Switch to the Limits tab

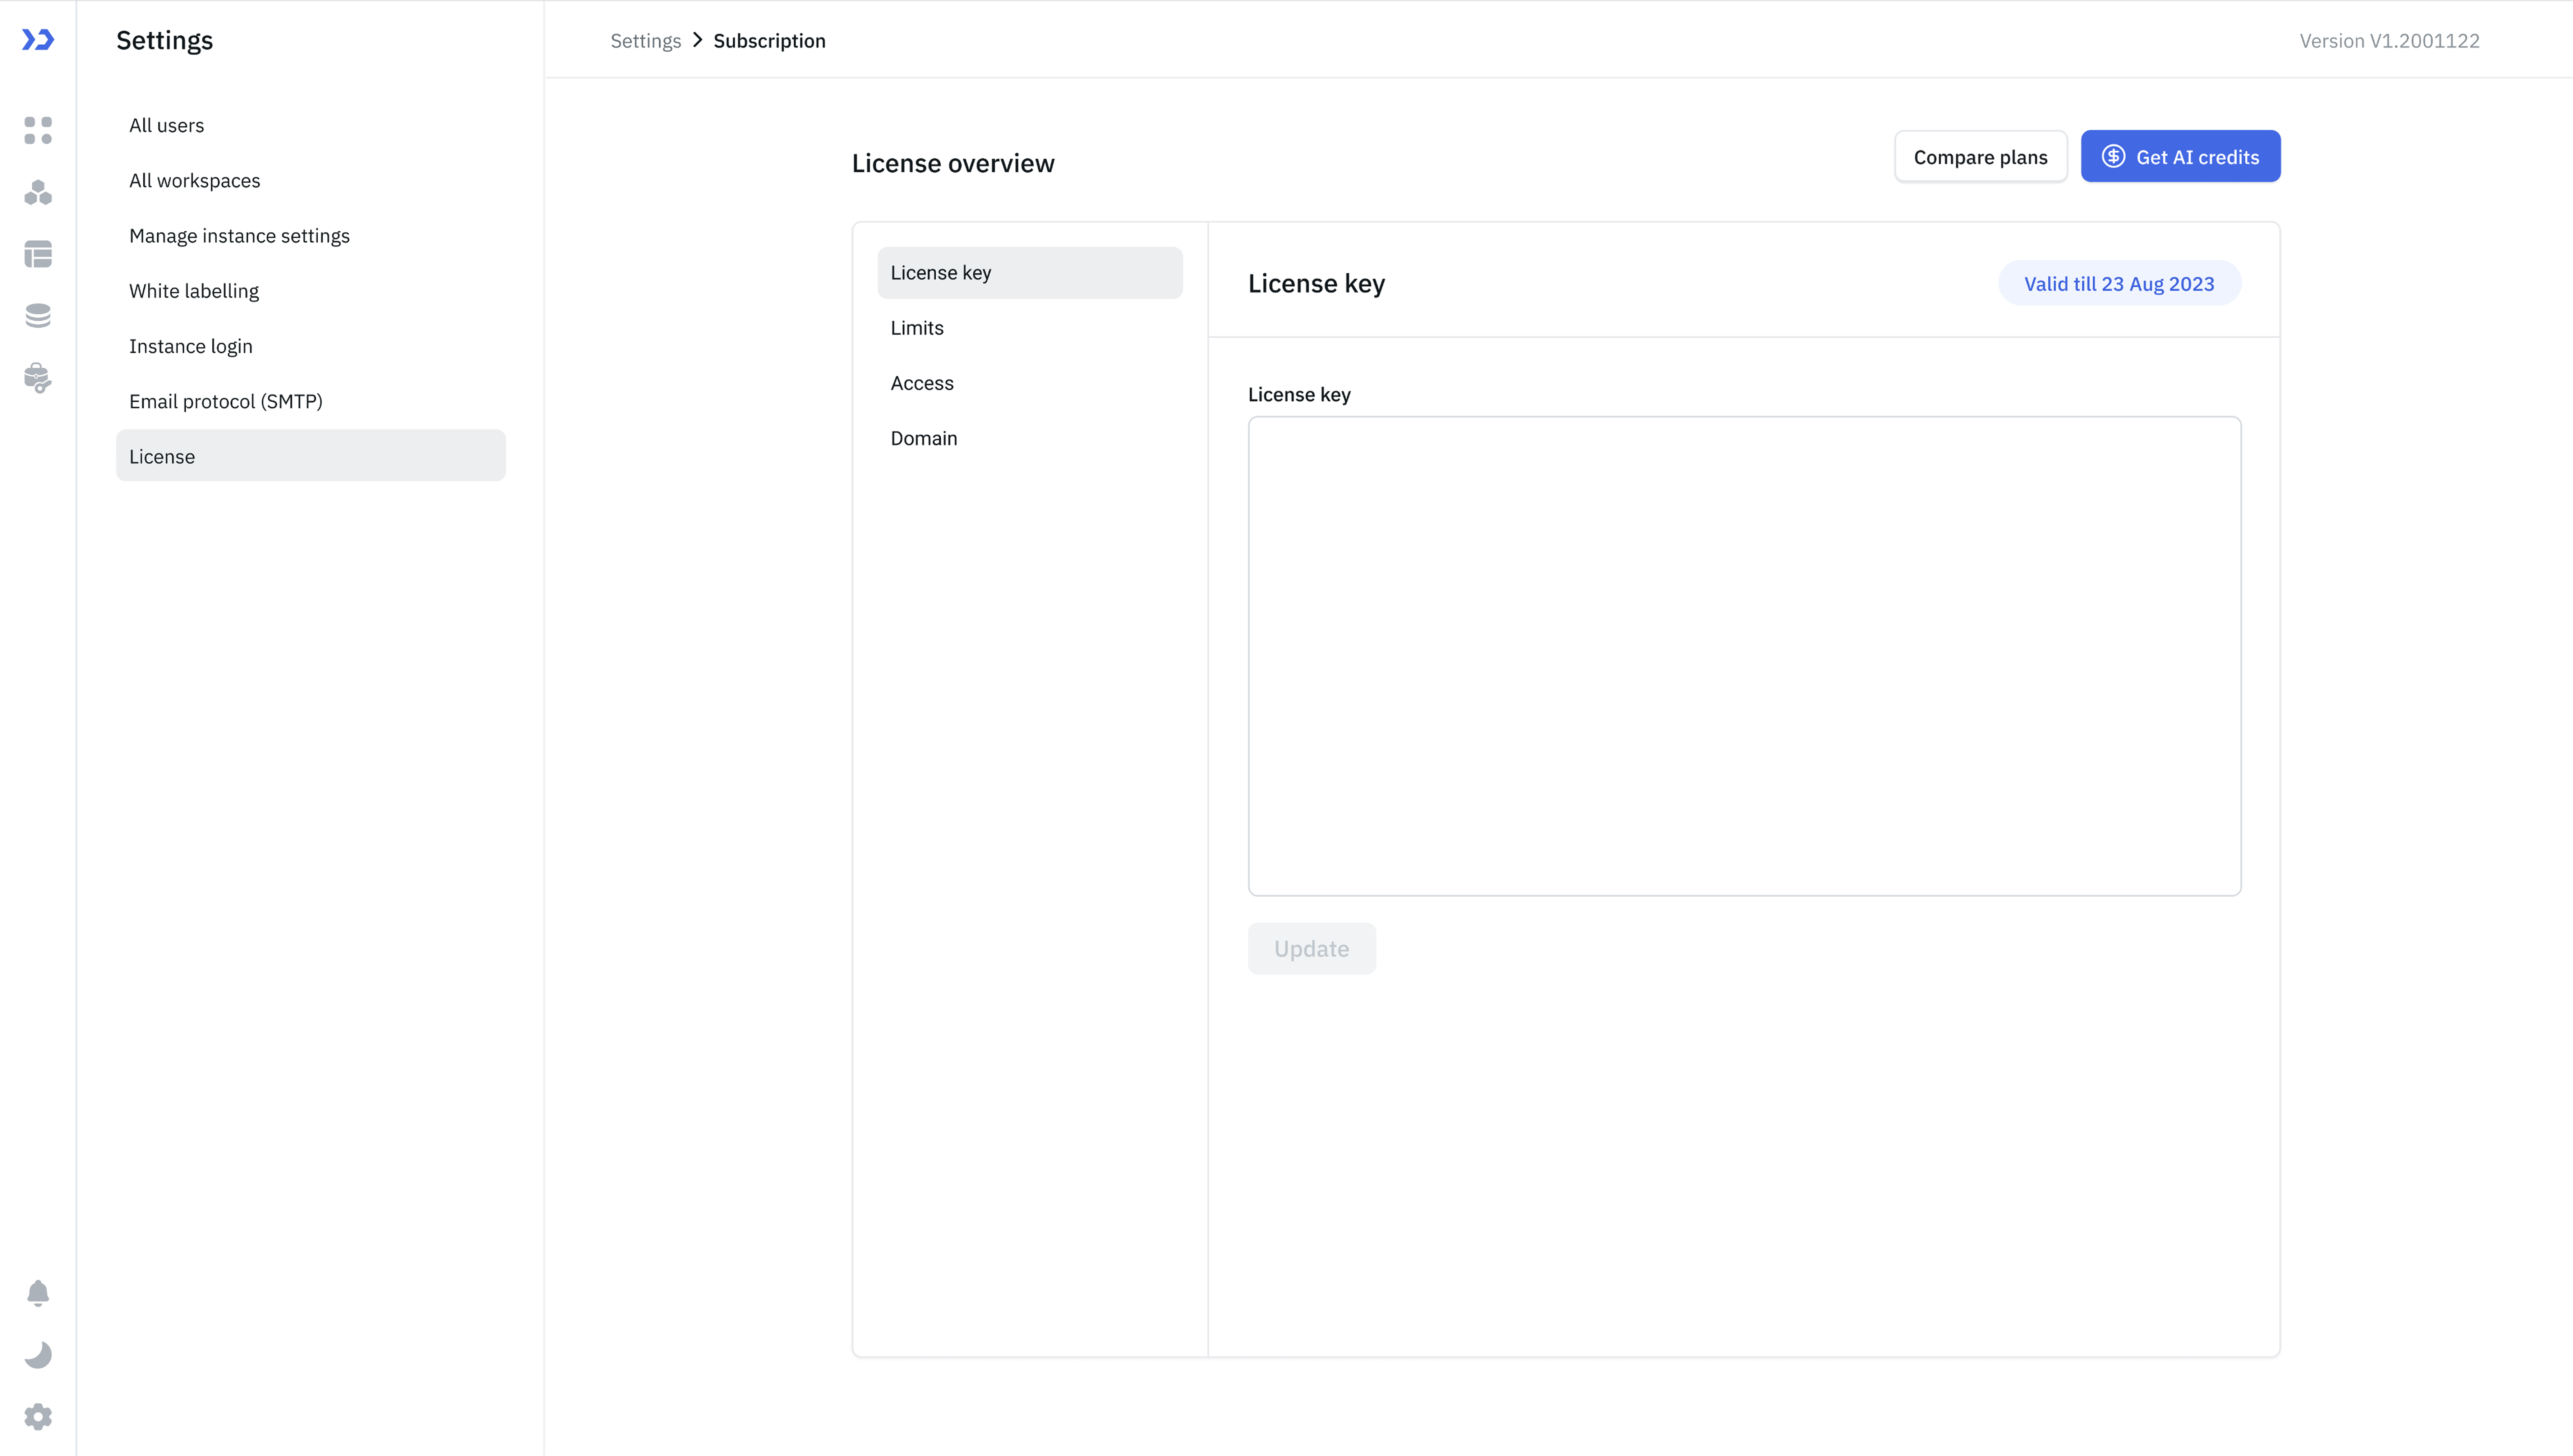pyautogui.click(x=917, y=328)
